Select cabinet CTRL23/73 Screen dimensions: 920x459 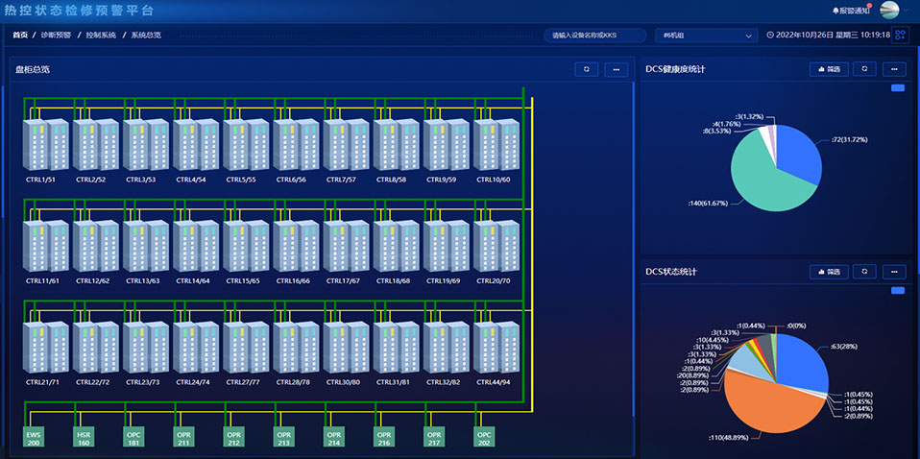coord(146,348)
